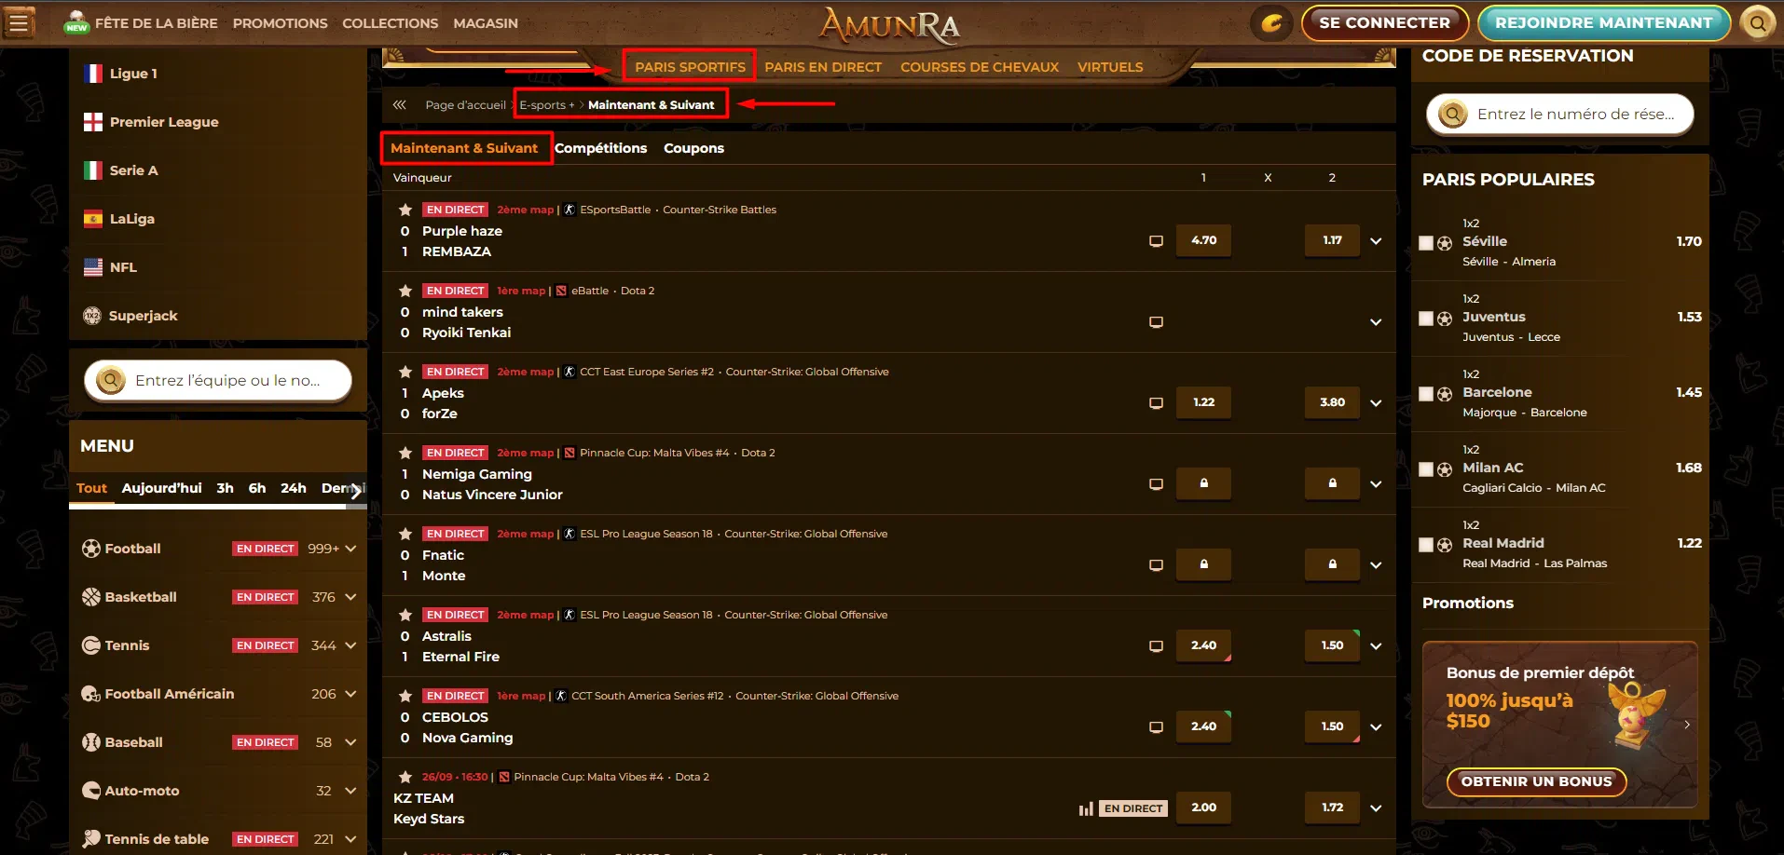Viewport: 1784px width, 855px height.
Task: Open live stream icon for Apeks match
Action: pos(1156,403)
